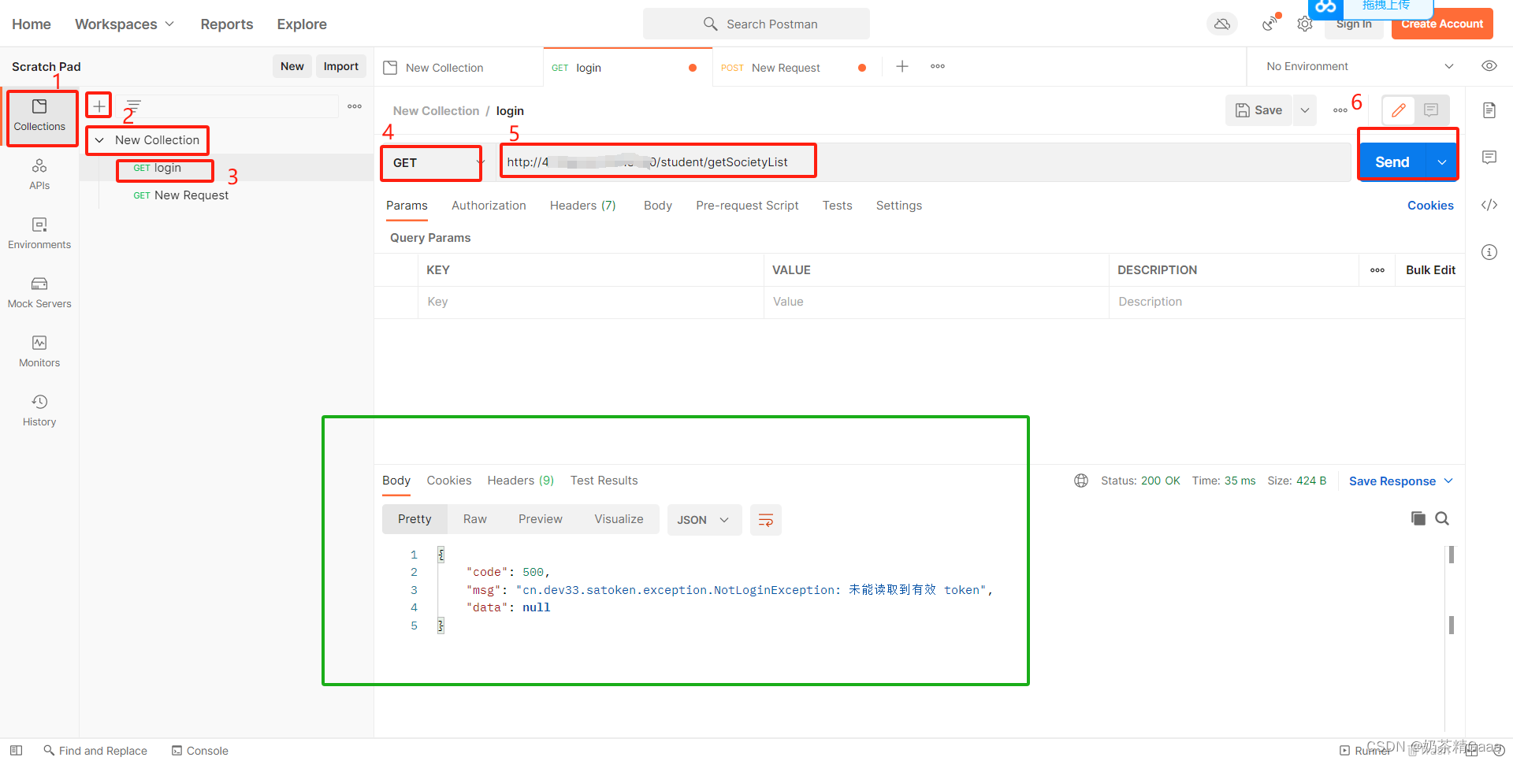Open the HTTP method GET dropdown
This screenshot has width=1513, height=761.
(x=432, y=163)
